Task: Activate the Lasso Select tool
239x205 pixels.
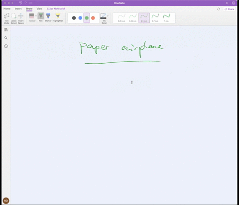Action: click(x=13, y=18)
